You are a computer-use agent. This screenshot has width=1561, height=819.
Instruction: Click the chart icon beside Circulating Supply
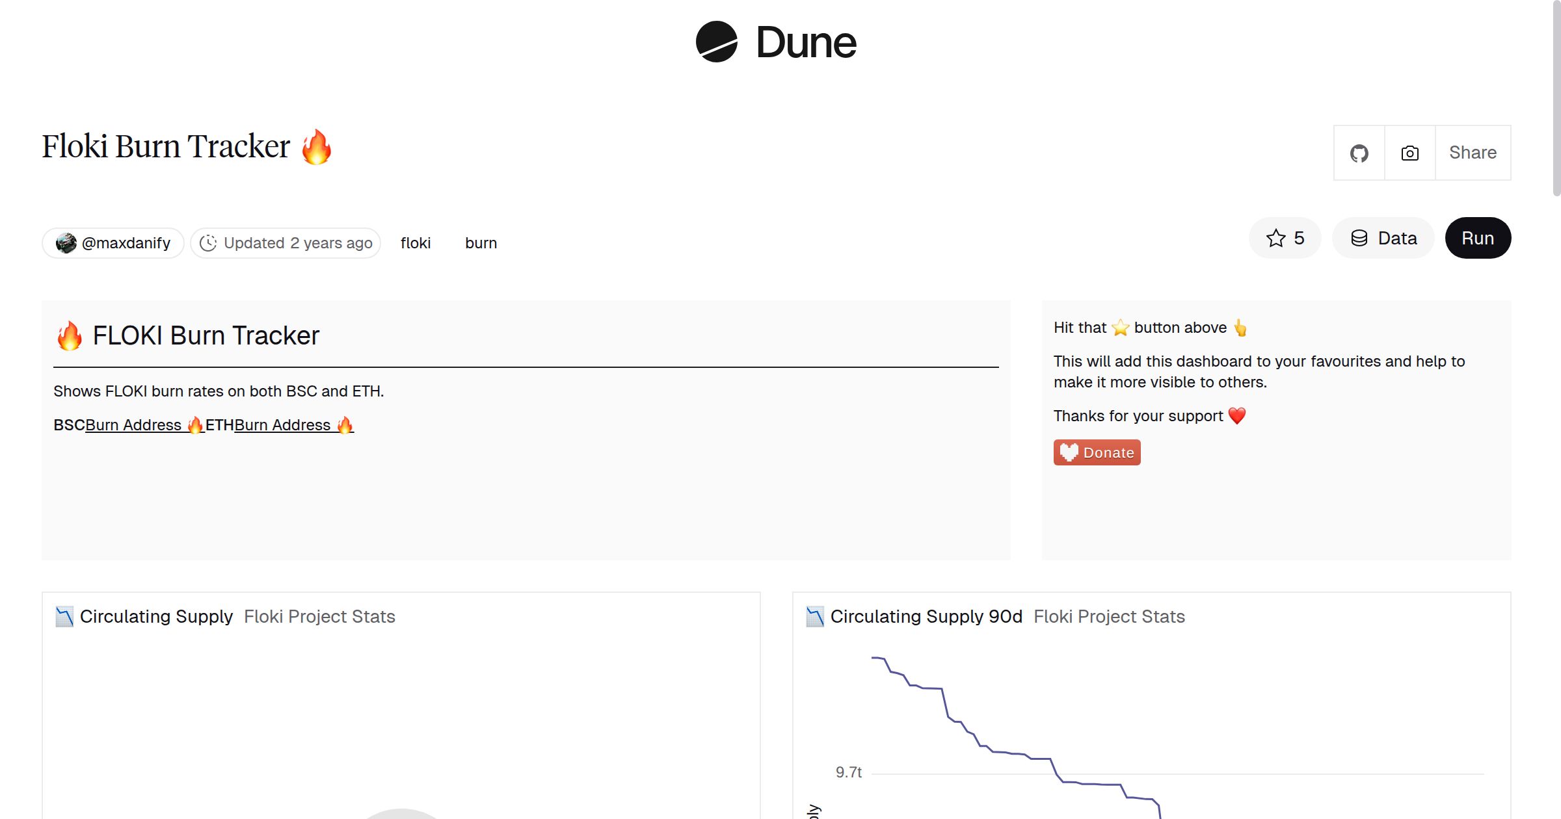tap(64, 616)
